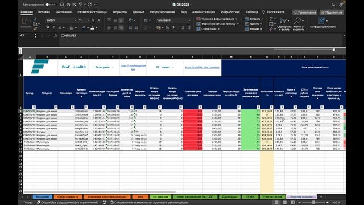Toggle Underline (Ч) formatting
This screenshot has width=364, height=205.
pos(60,28)
